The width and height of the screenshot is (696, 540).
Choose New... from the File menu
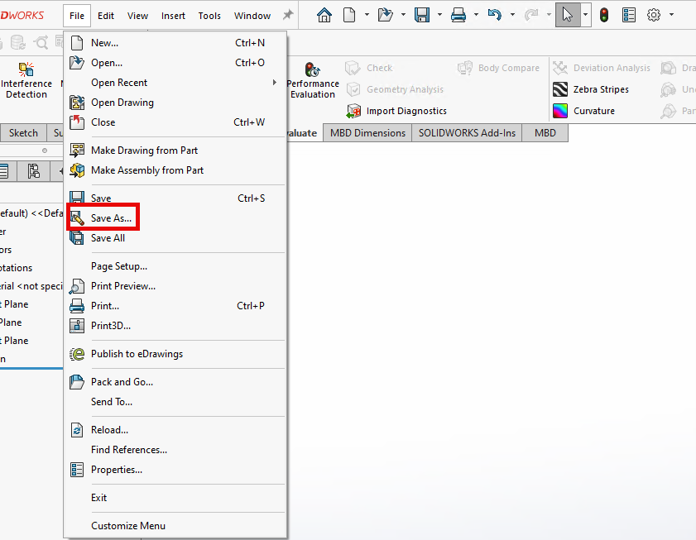[x=175, y=43]
